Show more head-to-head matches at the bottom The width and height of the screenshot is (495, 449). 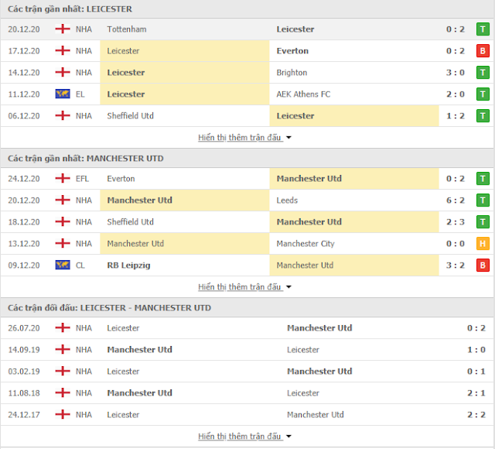(244, 437)
